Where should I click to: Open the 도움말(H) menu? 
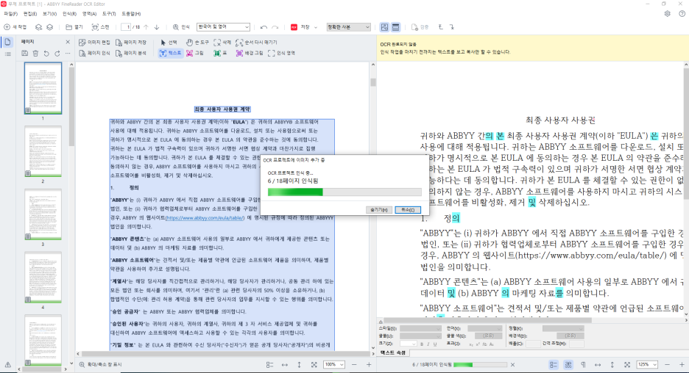point(131,14)
